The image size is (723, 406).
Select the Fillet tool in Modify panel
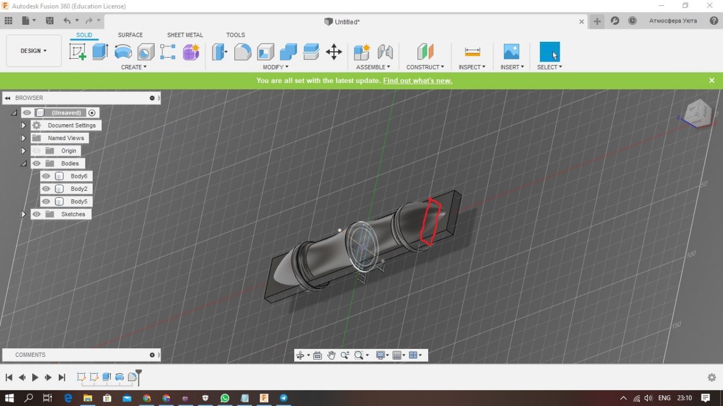242,52
